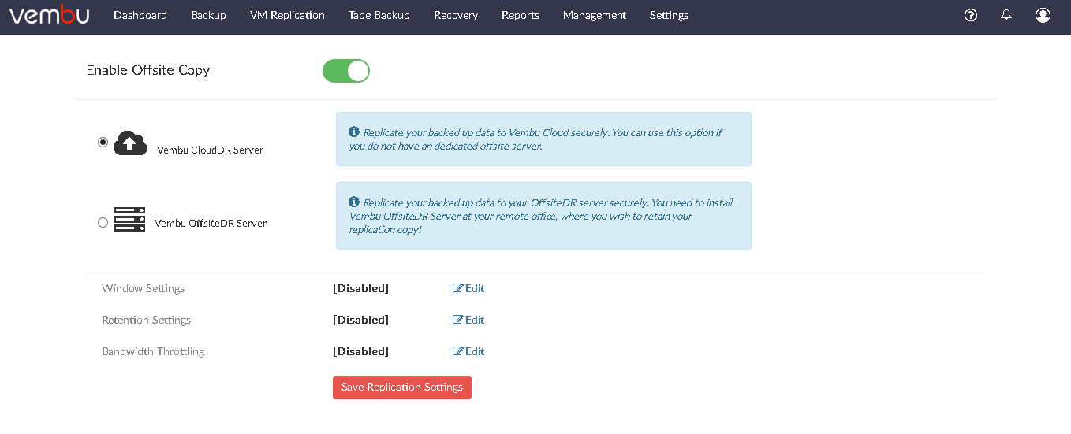
Task: Open the Management menu
Action: [595, 15]
